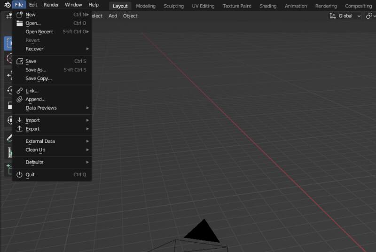
Task: Open the Add menu in viewport header
Action: (113, 16)
